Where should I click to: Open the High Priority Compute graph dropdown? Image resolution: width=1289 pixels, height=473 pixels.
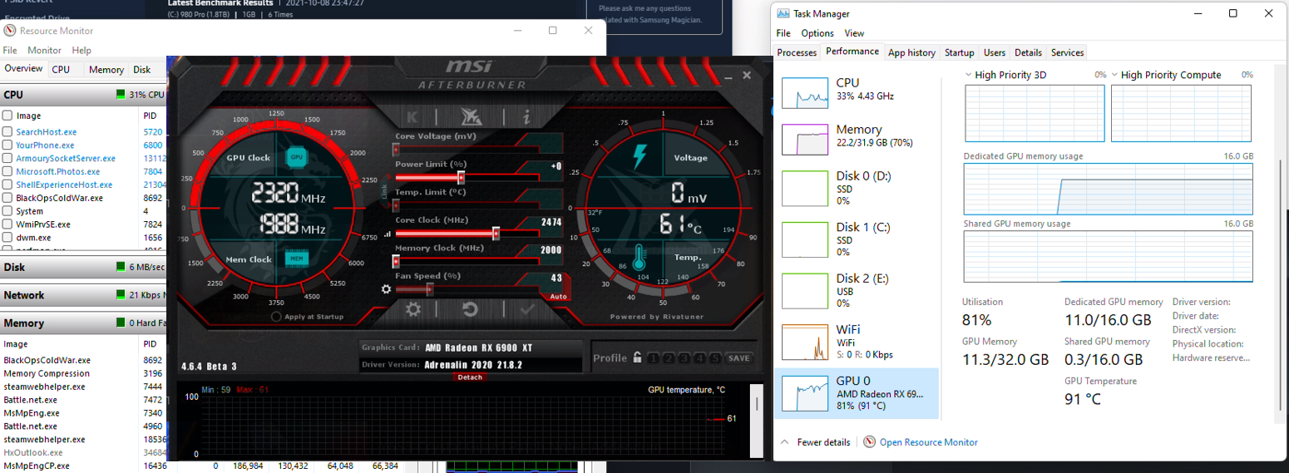click(x=1115, y=75)
